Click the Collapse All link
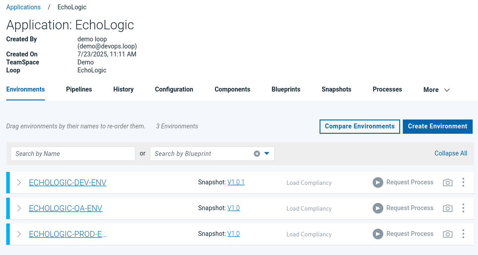 tap(450, 153)
